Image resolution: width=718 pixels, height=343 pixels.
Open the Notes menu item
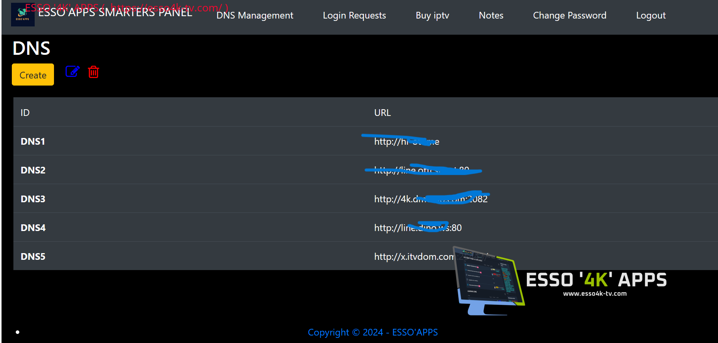[x=491, y=15]
